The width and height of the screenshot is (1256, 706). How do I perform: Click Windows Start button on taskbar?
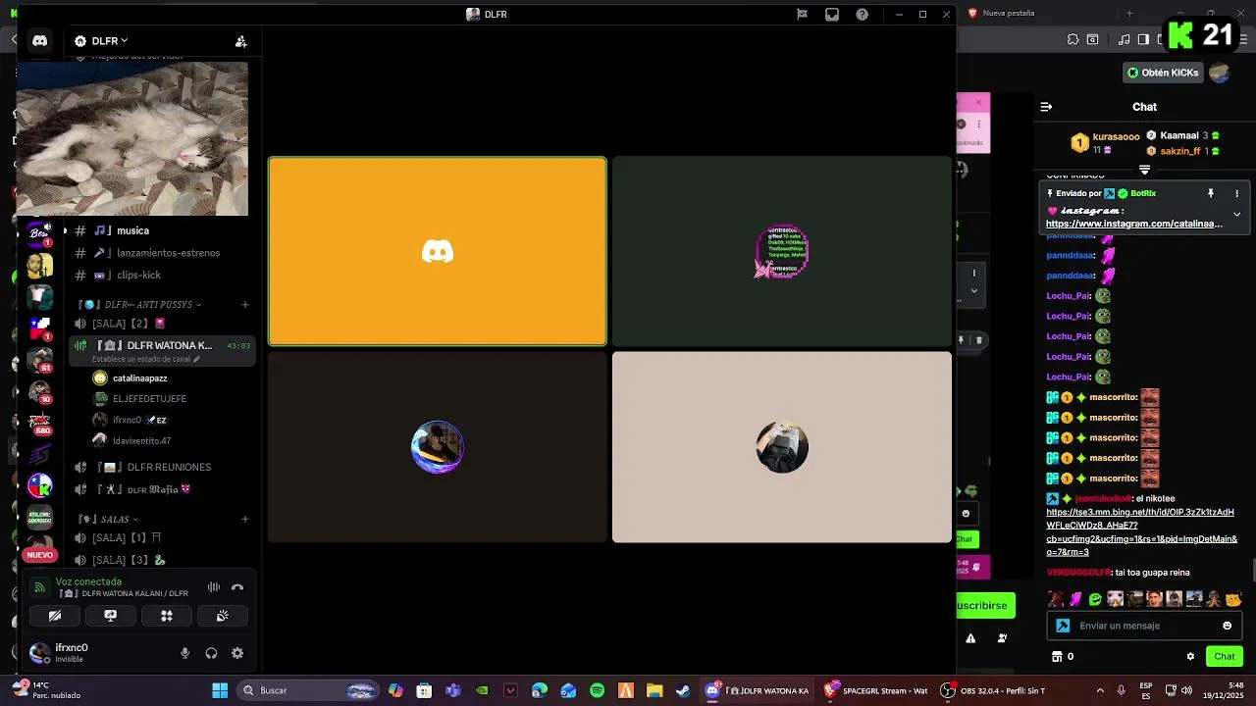220,690
